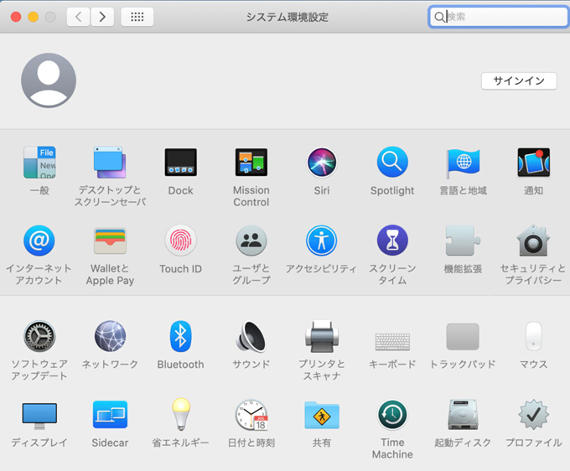
Task: Open スクリーンタイム preferences
Action: [392, 241]
